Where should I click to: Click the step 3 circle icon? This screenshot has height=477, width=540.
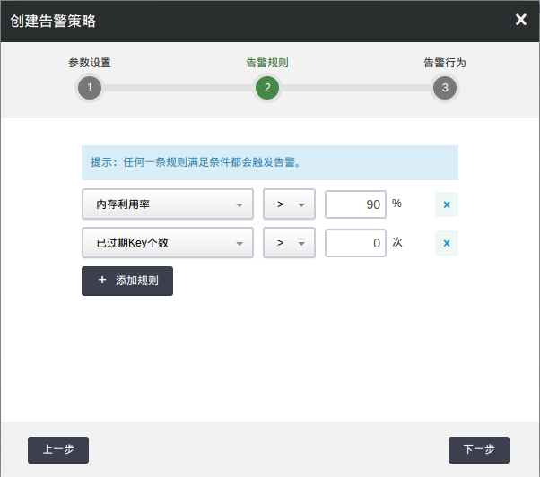click(445, 88)
